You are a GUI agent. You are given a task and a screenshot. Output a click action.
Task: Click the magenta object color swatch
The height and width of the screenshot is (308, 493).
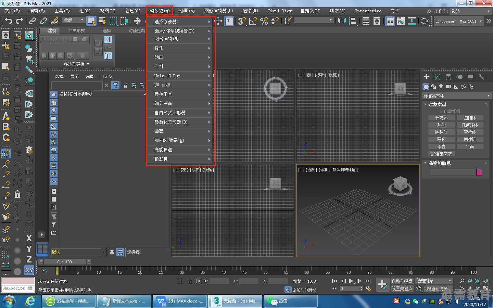pyautogui.click(x=479, y=172)
